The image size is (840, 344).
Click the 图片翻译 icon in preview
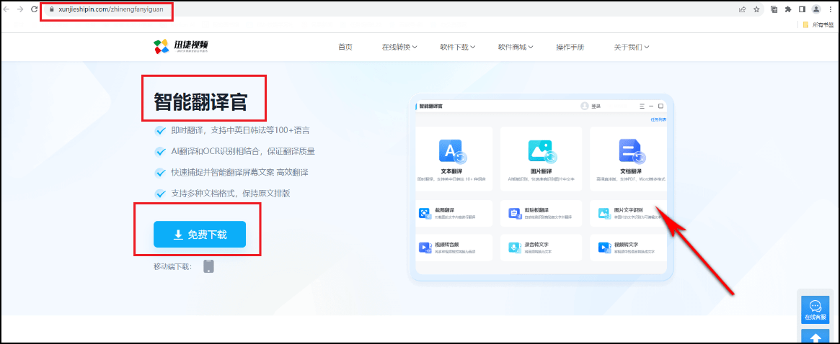coord(542,153)
